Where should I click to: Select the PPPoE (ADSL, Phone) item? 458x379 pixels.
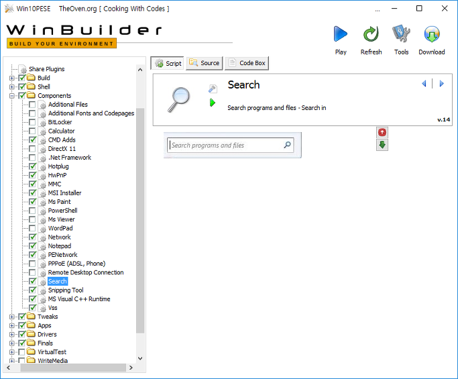(76, 264)
